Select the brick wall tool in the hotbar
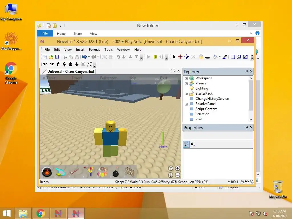 (130, 171)
